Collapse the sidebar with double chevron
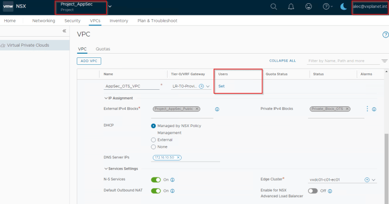Screen dimensions: 389x204 tap(64, 31)
